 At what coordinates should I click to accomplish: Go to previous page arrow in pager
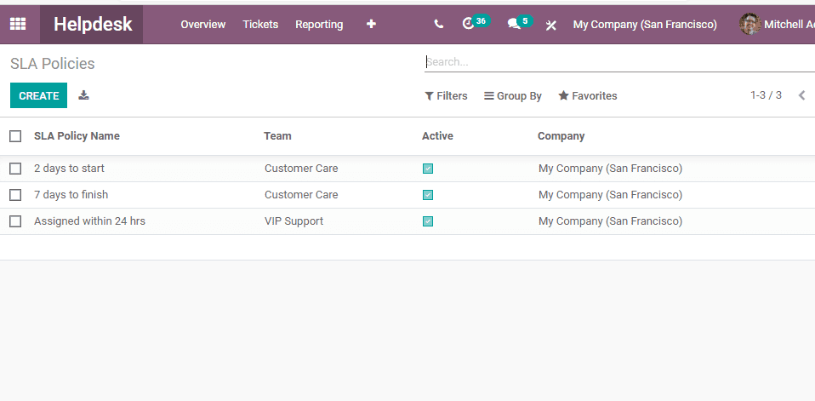[x=801, y=95]
